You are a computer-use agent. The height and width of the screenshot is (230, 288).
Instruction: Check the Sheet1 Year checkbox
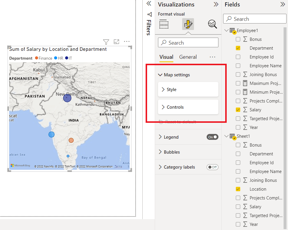click(x=238, y=224)
